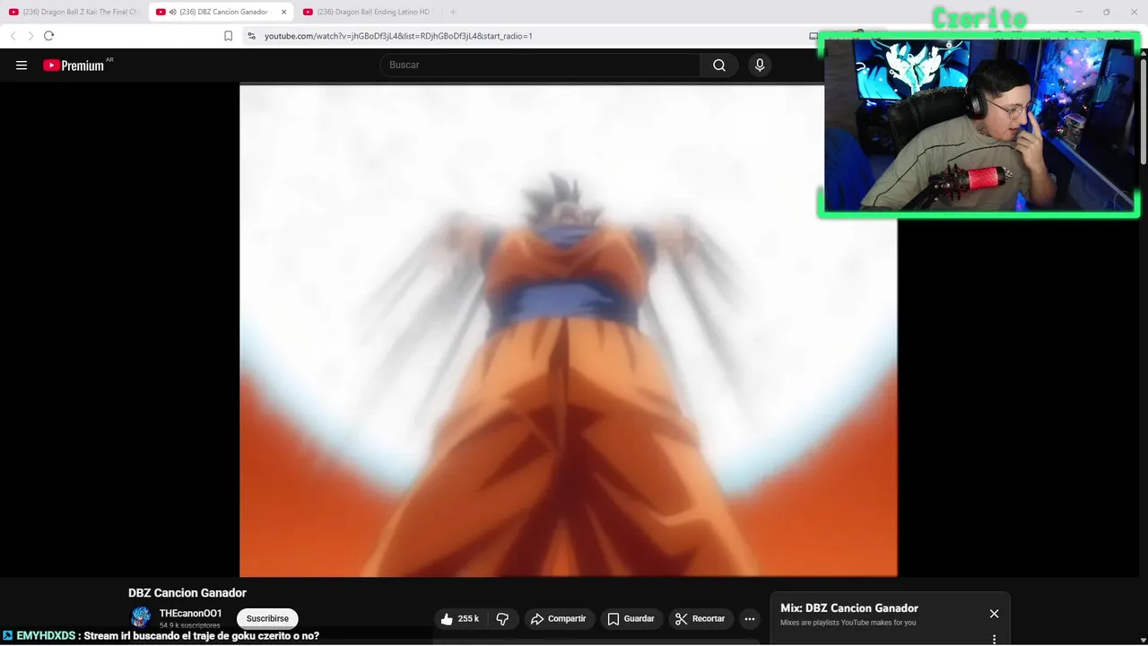Viewport: 1148px width, 646px height.
Task: Click the Mix: DBZ Cancion Ganador title
Action: [849, 608]
